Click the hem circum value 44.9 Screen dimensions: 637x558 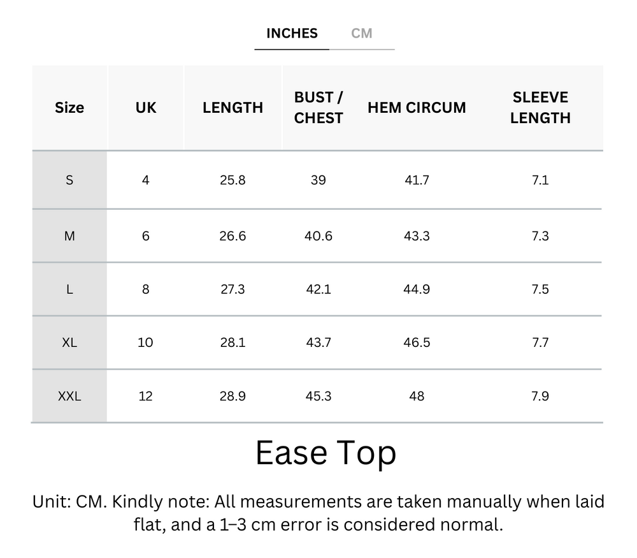tap(417, 290)
